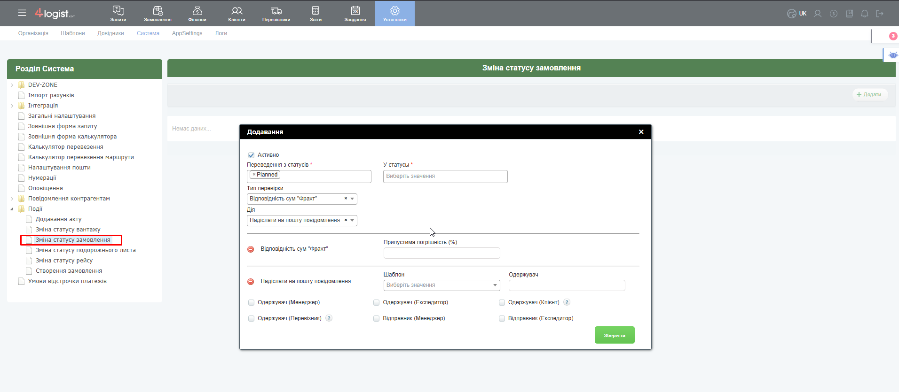
Task: Remove the Відповідність сум "Фрахт" row
Action: pos(251,249)
